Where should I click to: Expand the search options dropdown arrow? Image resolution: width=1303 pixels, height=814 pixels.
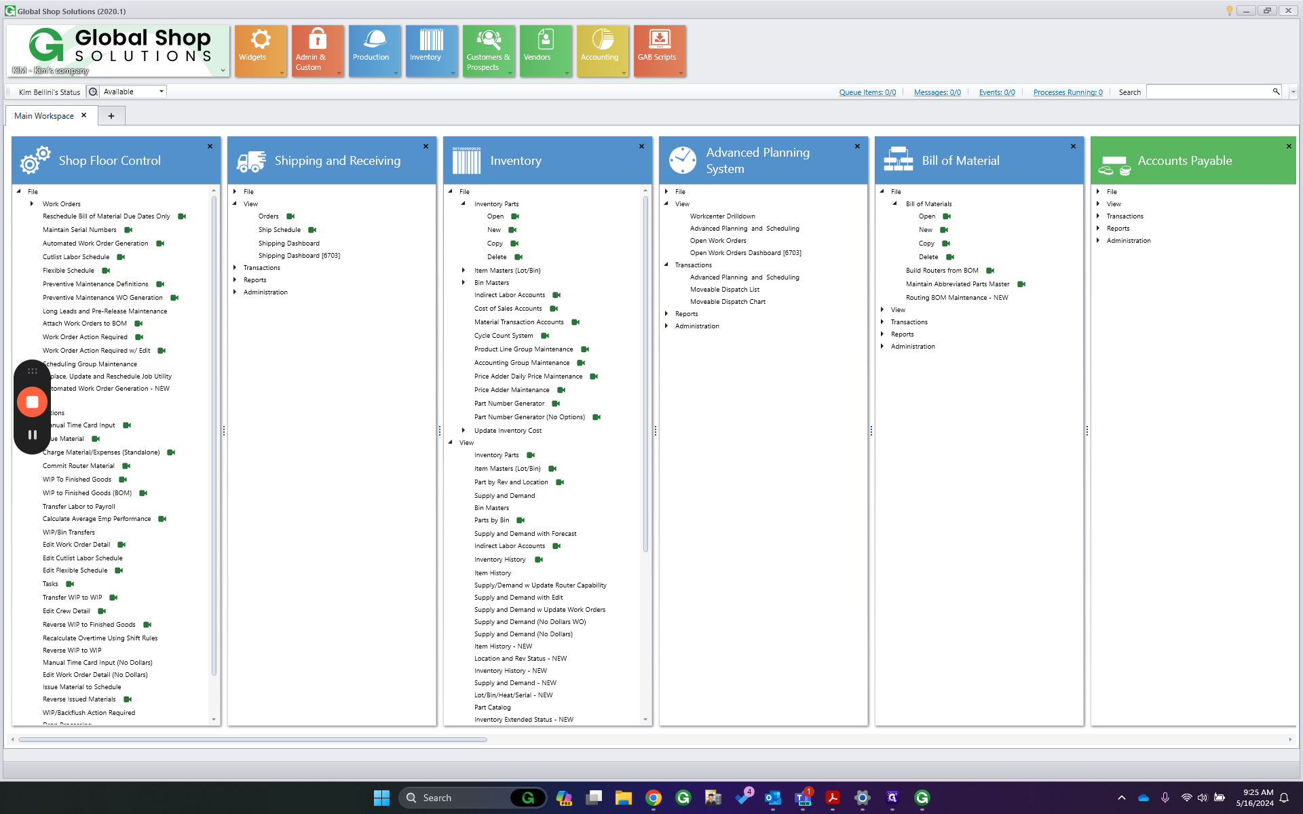tap(1293, 92)
